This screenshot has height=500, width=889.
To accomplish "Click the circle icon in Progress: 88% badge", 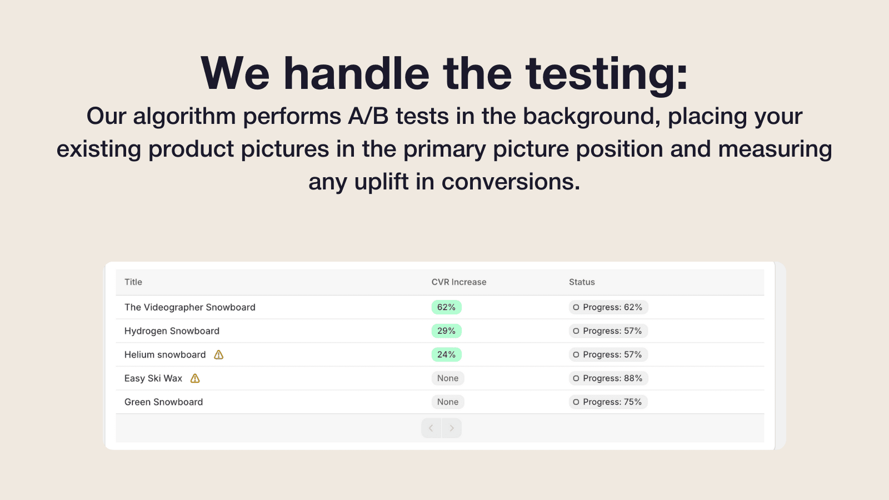I will click(576, 378).
